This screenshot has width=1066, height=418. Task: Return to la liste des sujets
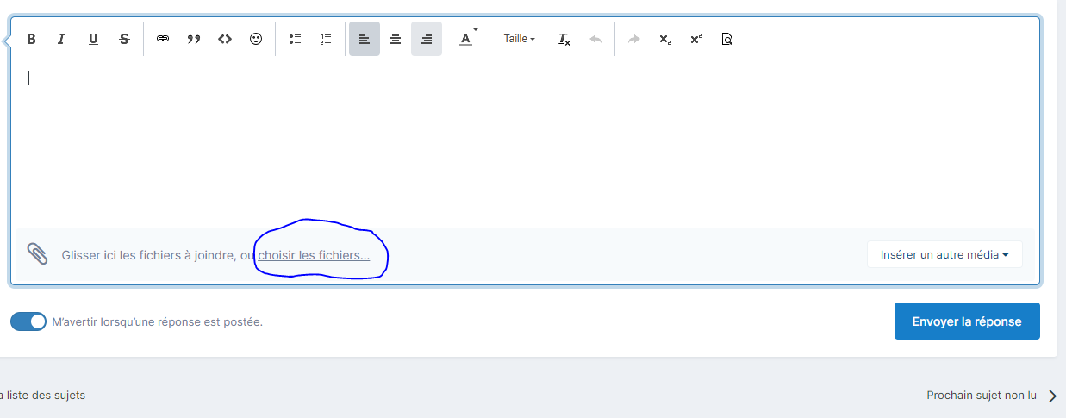[x=43, y=396]
